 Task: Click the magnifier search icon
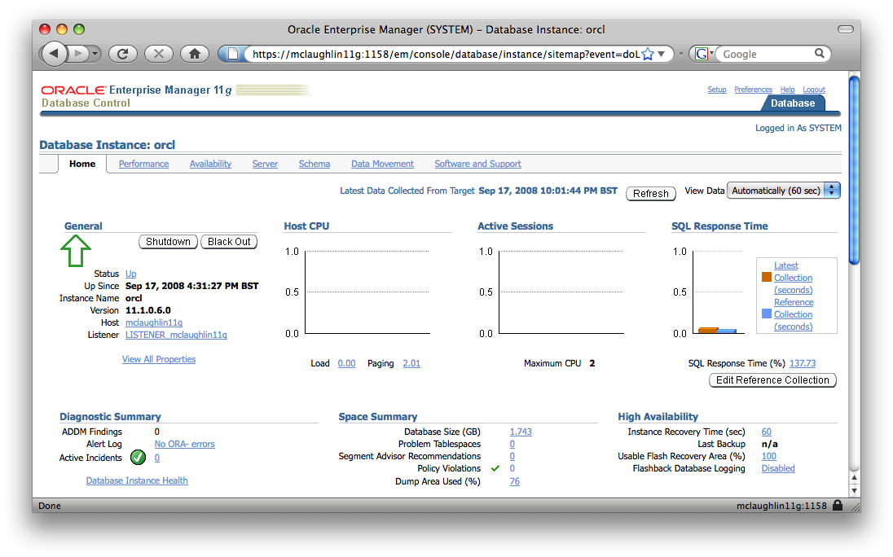click(820, 54)
